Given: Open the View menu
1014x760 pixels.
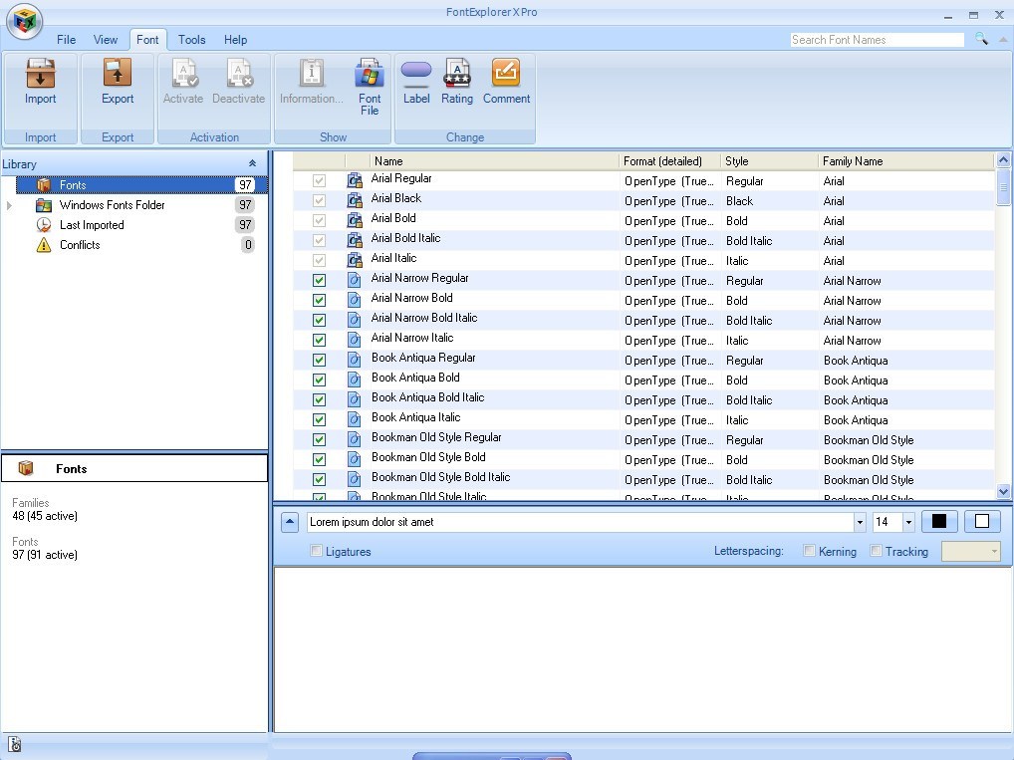Looking at the screenshot, I should pyautogui.click(x=106, y=40).
